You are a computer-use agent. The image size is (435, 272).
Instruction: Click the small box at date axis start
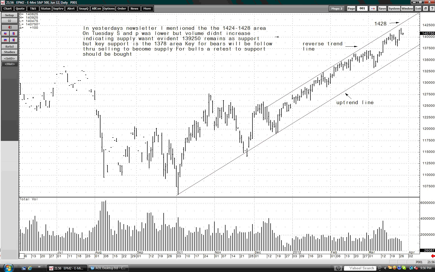pos(22,256)
